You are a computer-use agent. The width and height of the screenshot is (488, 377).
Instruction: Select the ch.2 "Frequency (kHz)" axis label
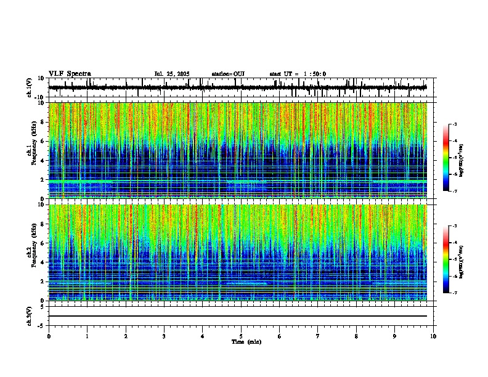tap(35, 245)
